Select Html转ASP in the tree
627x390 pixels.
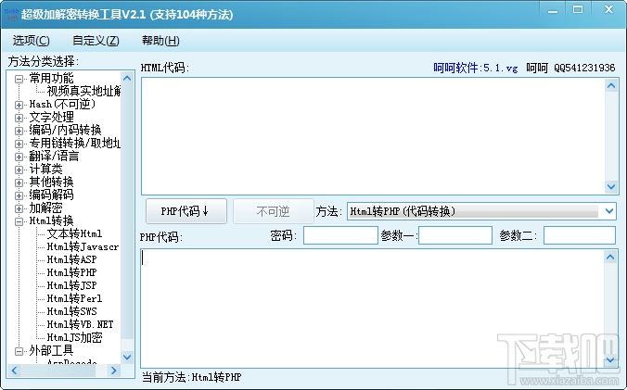tap(72, 259)
